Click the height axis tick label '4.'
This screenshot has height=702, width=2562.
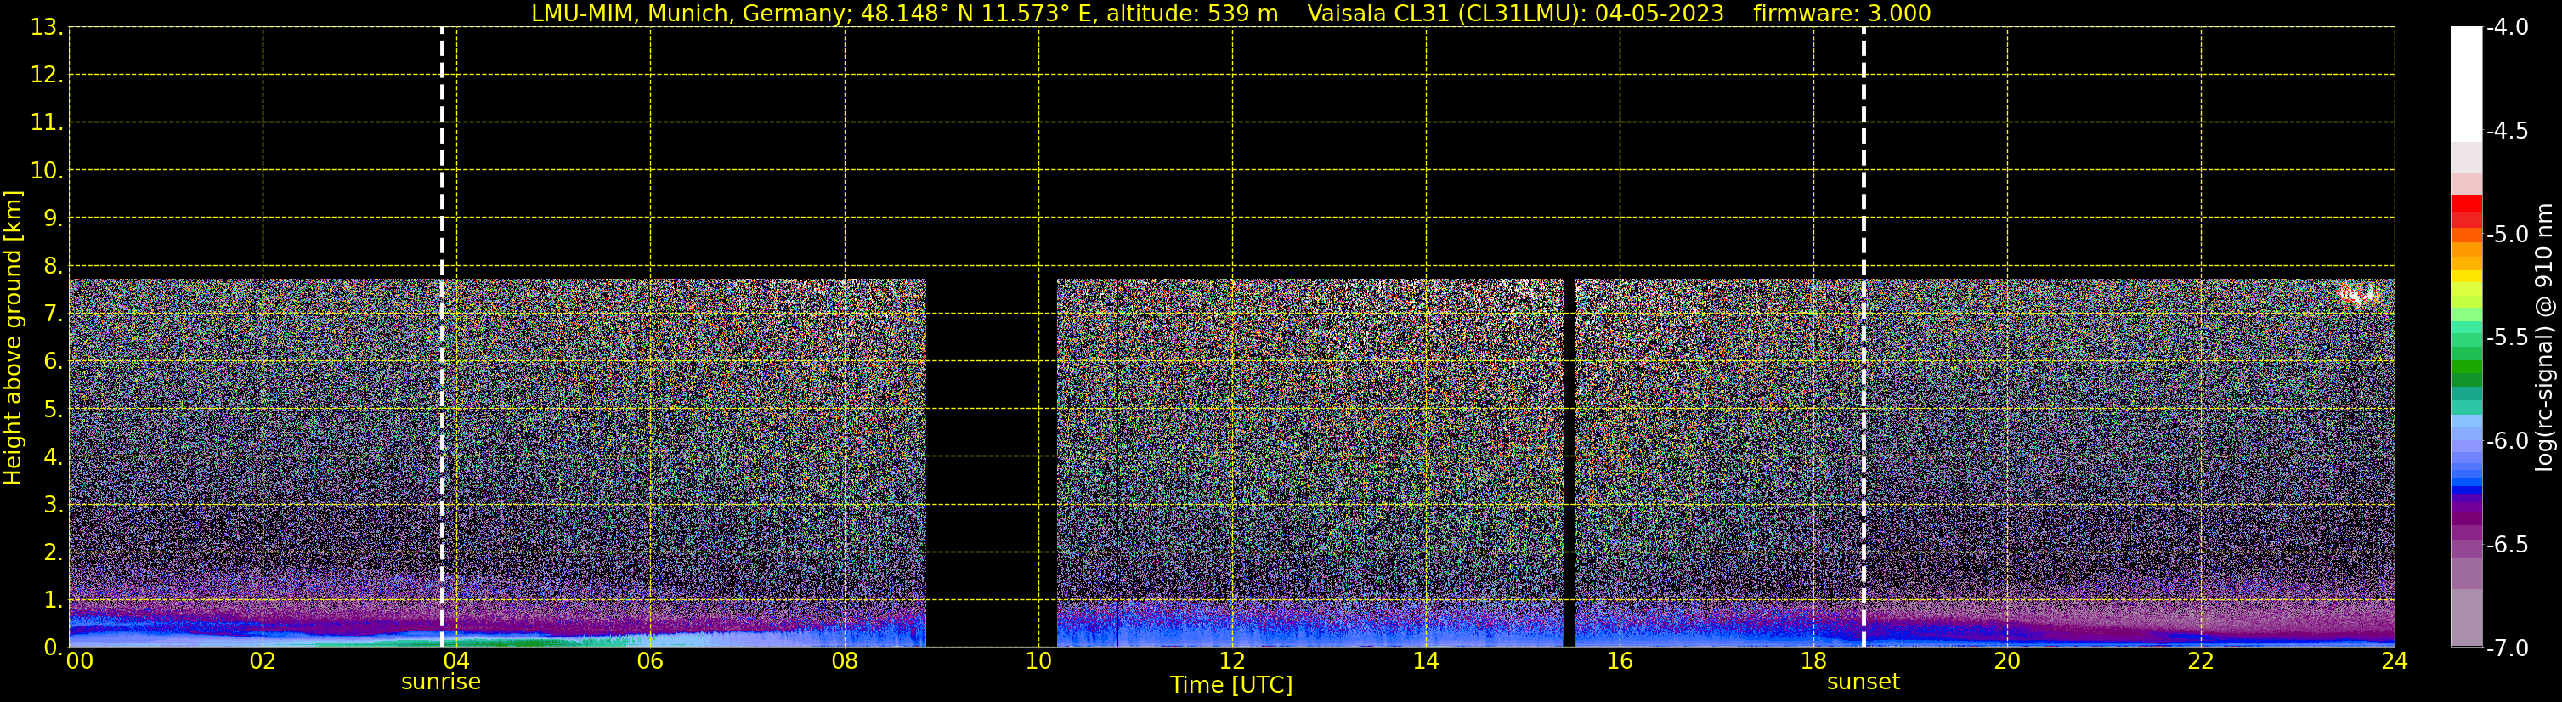(x=53, y=457)
